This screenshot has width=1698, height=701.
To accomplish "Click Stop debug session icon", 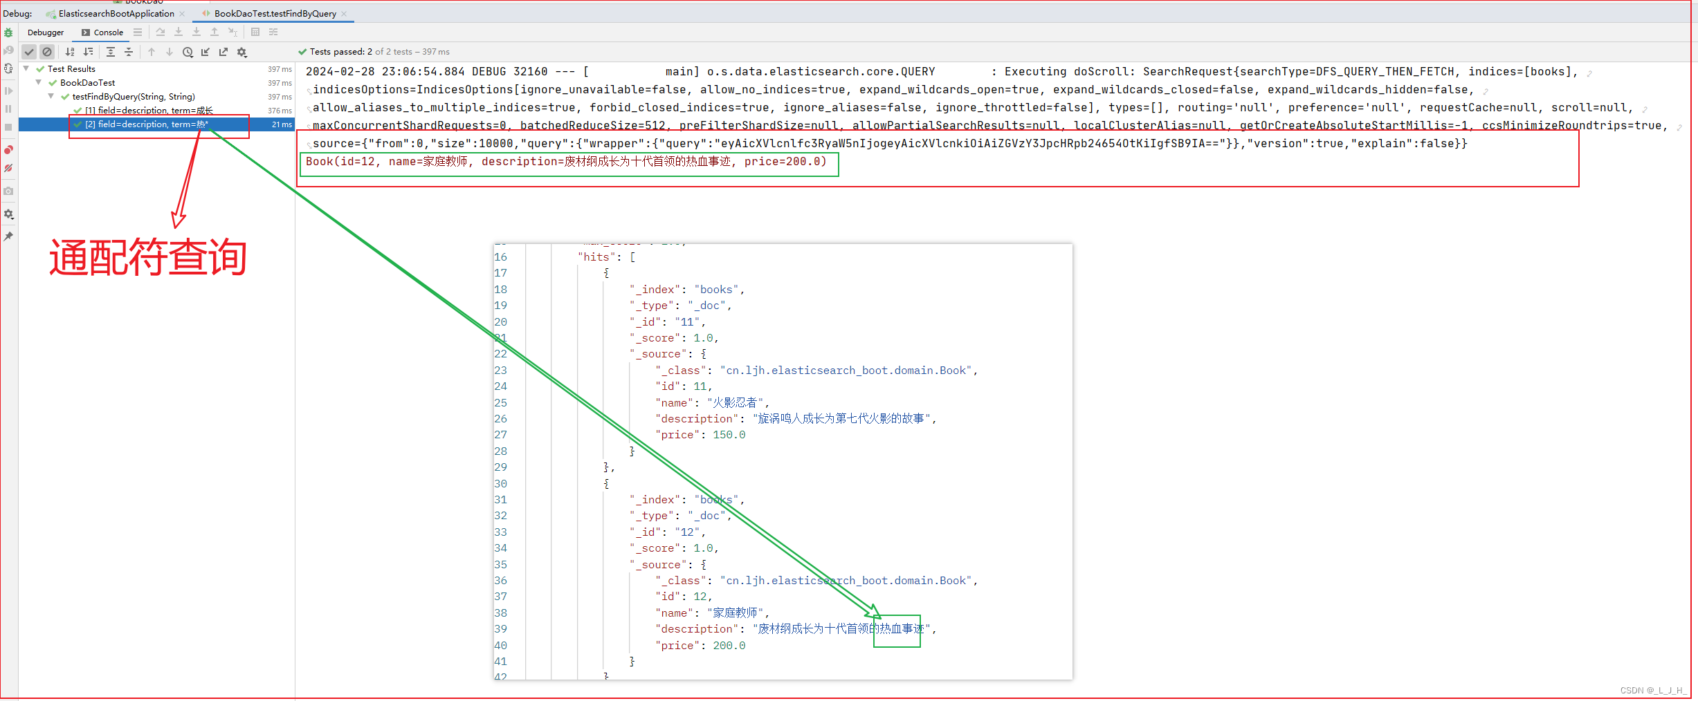I will [x=8, y=127].
